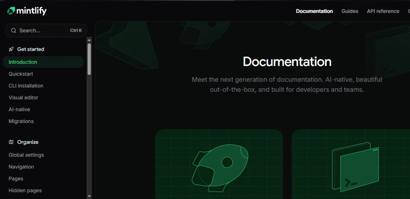Screen dimensions: 410x199
Task: Click the Organize section heading
Action: coord(28,142)
